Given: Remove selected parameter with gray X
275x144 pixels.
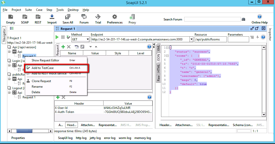Looking at the screenshot, I should (x=69, y=46).
